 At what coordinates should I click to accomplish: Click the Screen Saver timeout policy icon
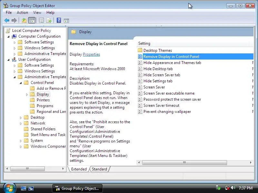[x=140, y=106]
